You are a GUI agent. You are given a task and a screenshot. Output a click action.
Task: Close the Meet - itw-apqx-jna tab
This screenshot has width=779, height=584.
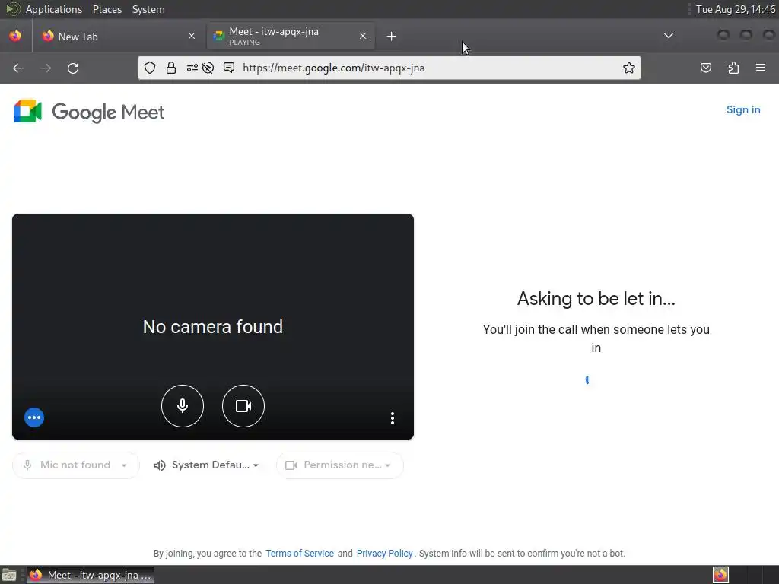point(363,36)
